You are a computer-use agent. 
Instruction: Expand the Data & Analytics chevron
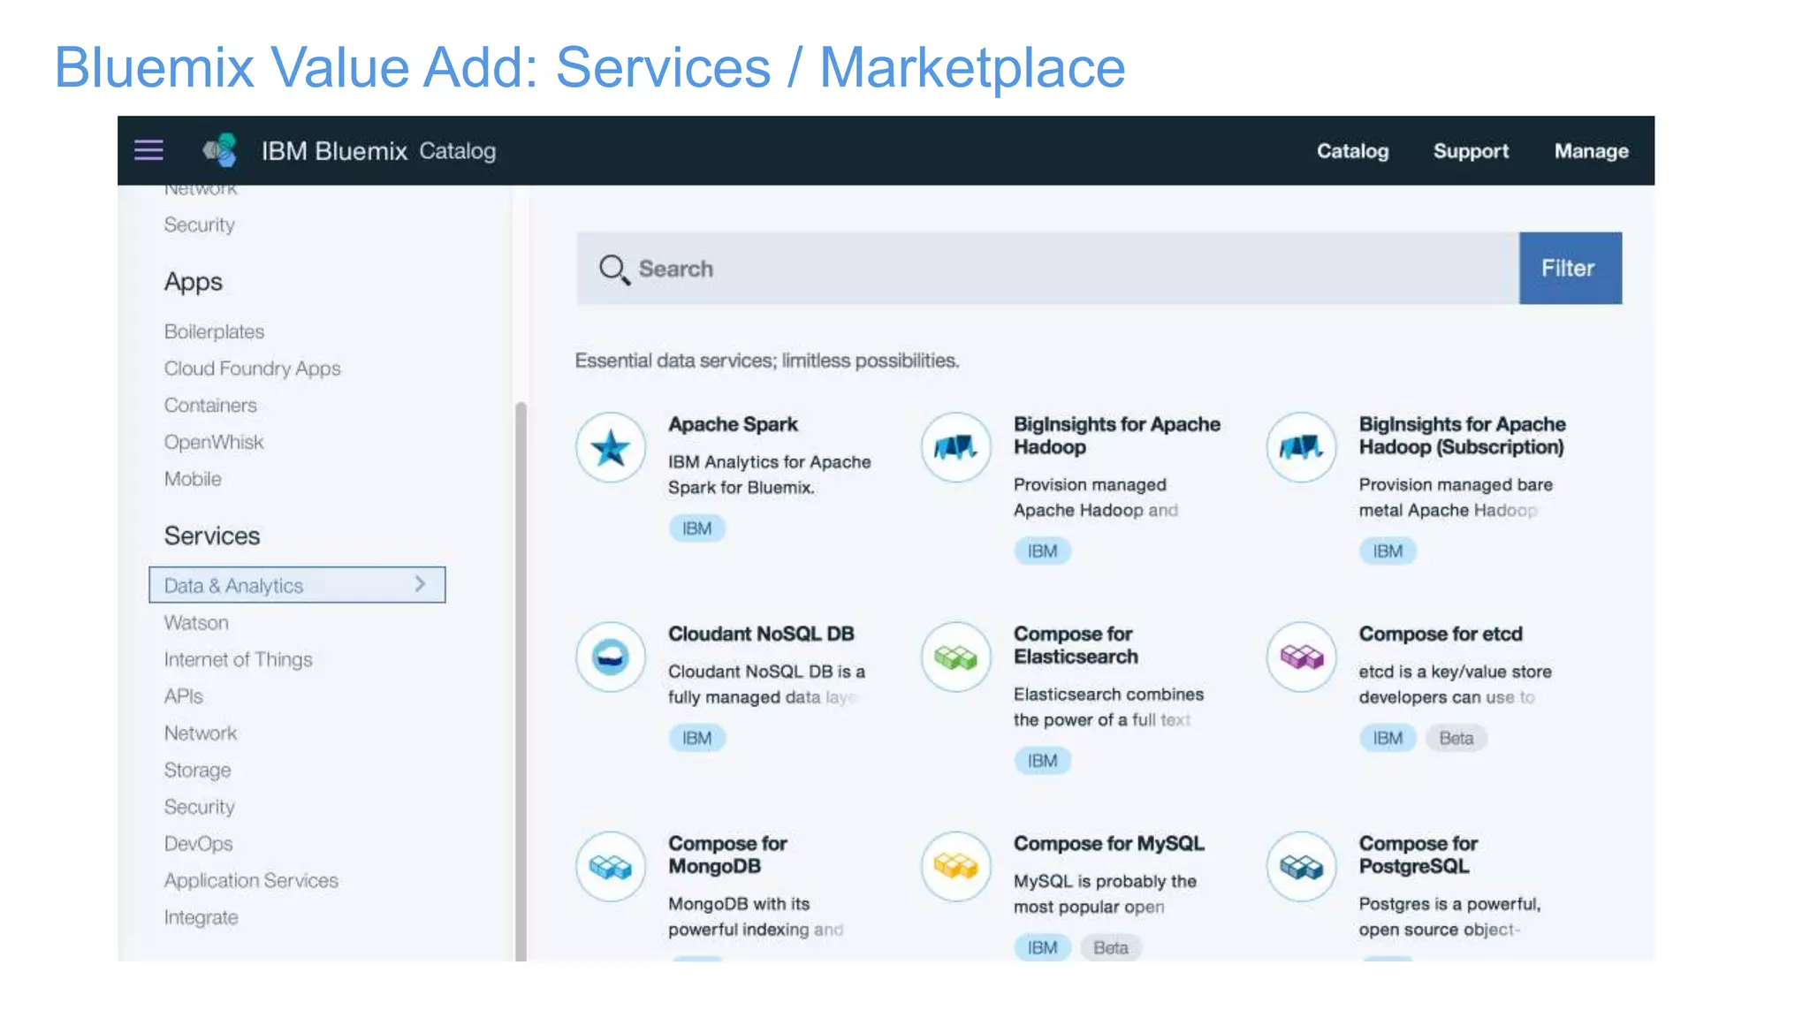click(x=421, y=584)
